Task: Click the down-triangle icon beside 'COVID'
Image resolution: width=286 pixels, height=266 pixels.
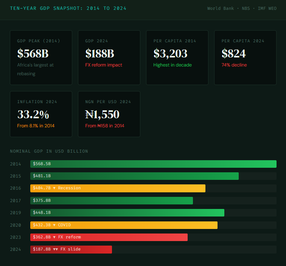Action: (54, 225)
